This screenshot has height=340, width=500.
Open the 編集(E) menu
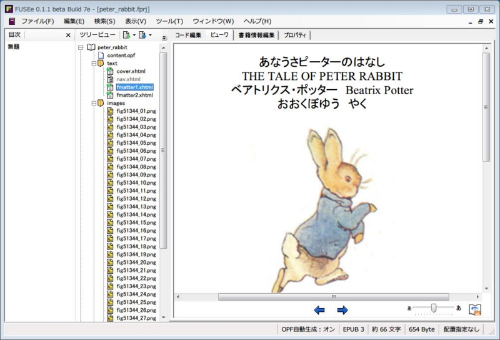(74, 21)
